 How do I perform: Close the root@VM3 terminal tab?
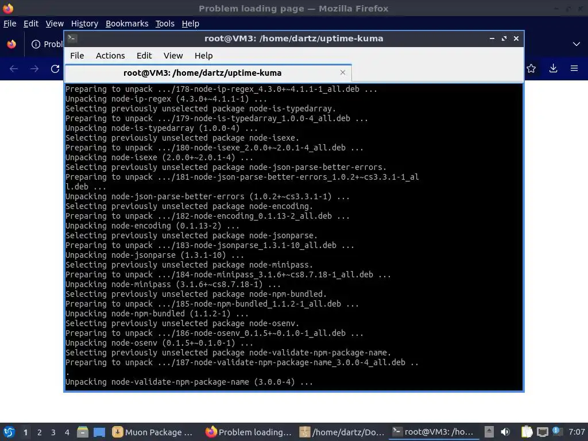342,72
